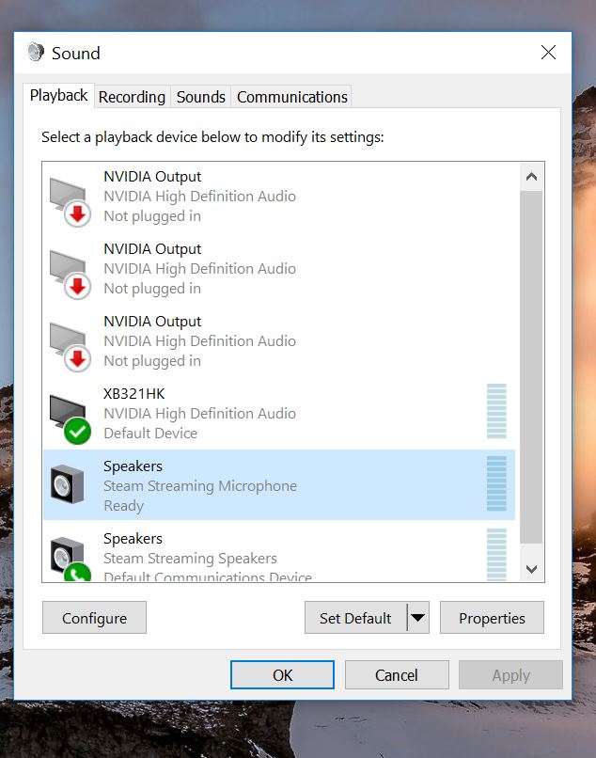Open the Sounds tab
Screen dimensions: 596x758
pos(201,97)
